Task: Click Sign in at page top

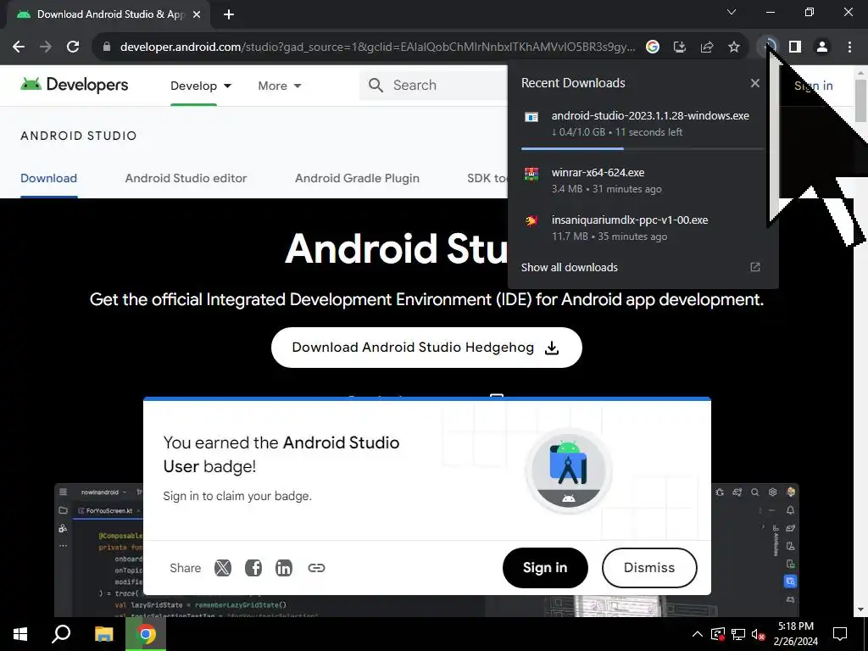Action: 813,86
